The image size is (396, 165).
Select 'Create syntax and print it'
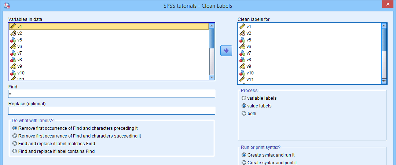[x=244, y=163]
